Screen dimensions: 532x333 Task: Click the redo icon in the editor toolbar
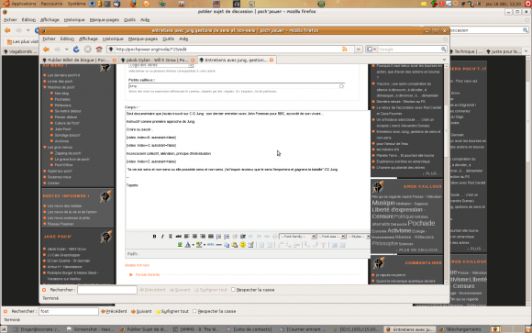coord(259,237)
